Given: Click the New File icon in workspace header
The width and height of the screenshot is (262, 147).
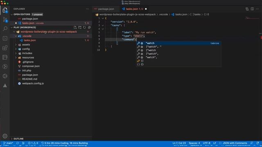Looking at the screenshot, I should (x=75, y=27).
